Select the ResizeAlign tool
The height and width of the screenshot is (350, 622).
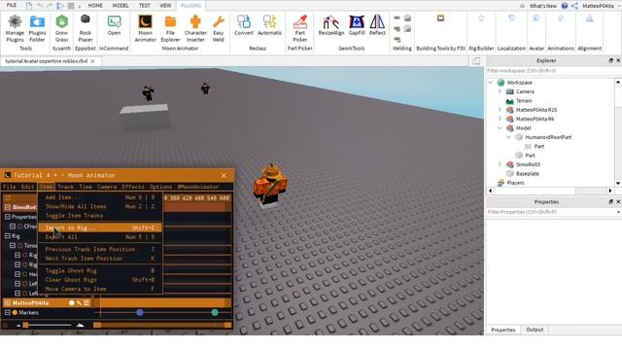[330, 25]
